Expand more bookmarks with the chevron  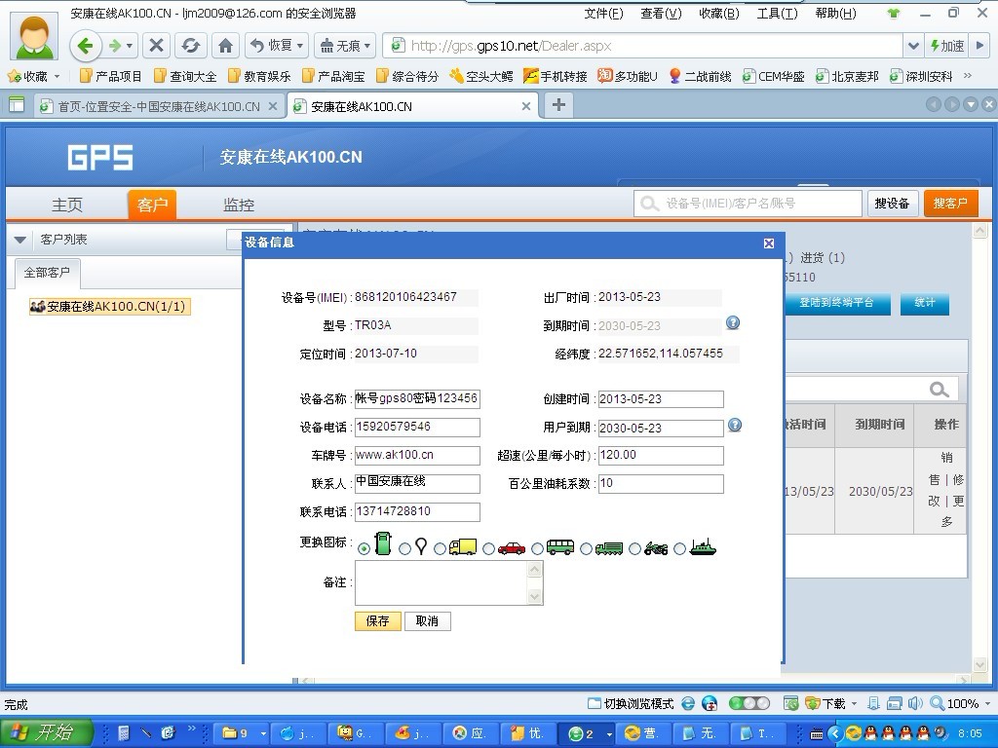(968, 76)
